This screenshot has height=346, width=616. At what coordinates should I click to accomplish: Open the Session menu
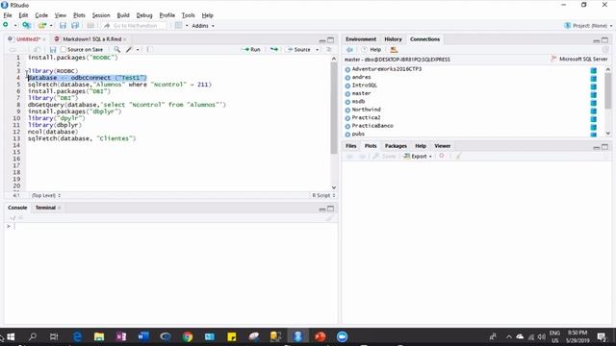point(101,15)
